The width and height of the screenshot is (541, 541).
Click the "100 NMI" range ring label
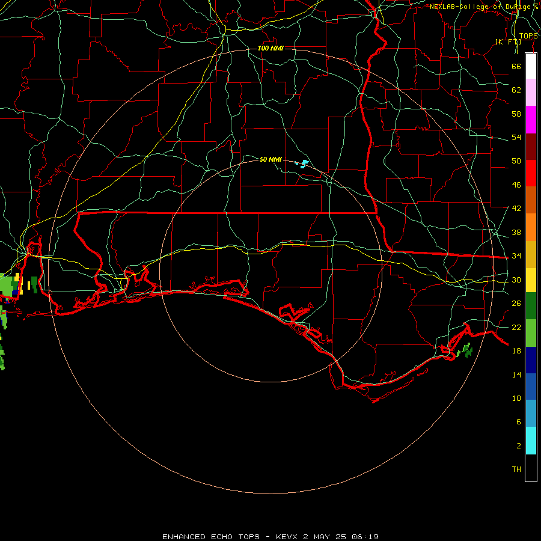270,48
